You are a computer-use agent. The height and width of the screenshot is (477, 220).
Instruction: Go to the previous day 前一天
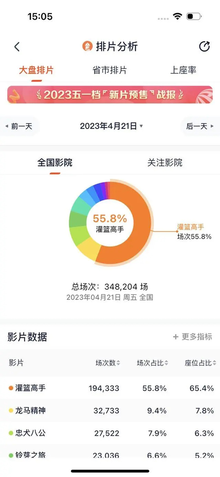[x=19, y=126]
